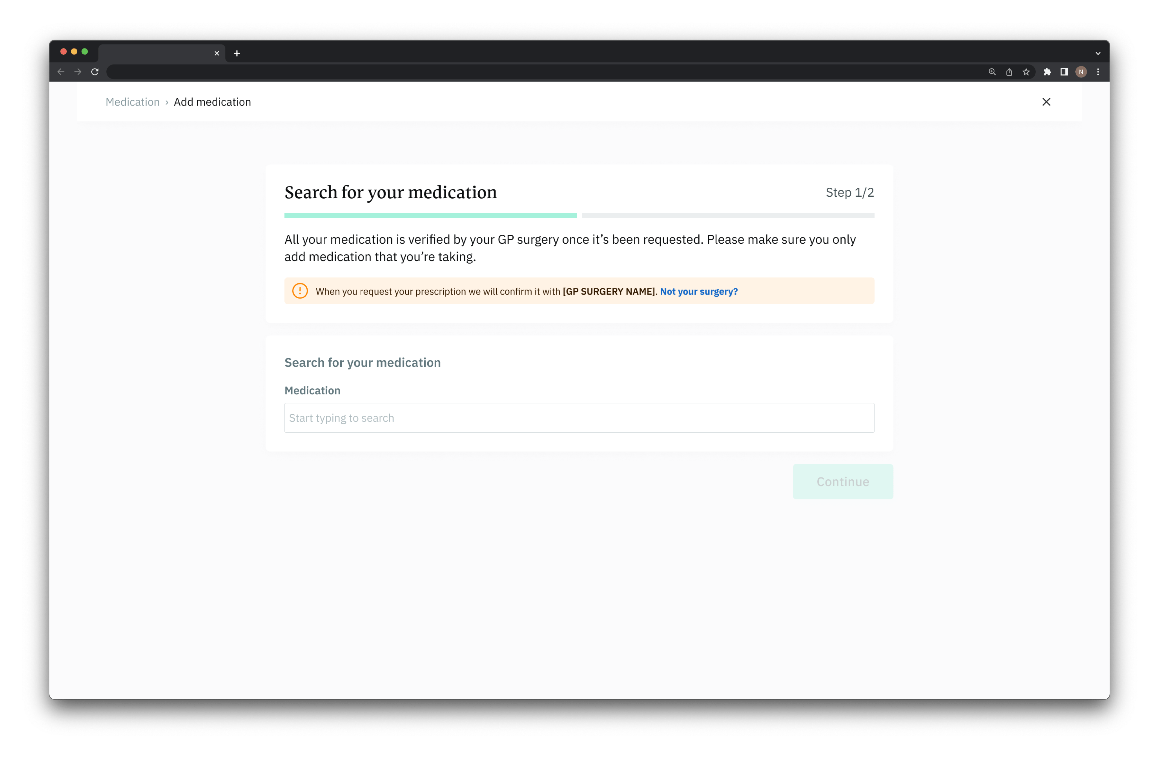1159x758 pixels.
Task: Click the [GP SURGERY NAME] text
Action: click(x=609, y=291)
